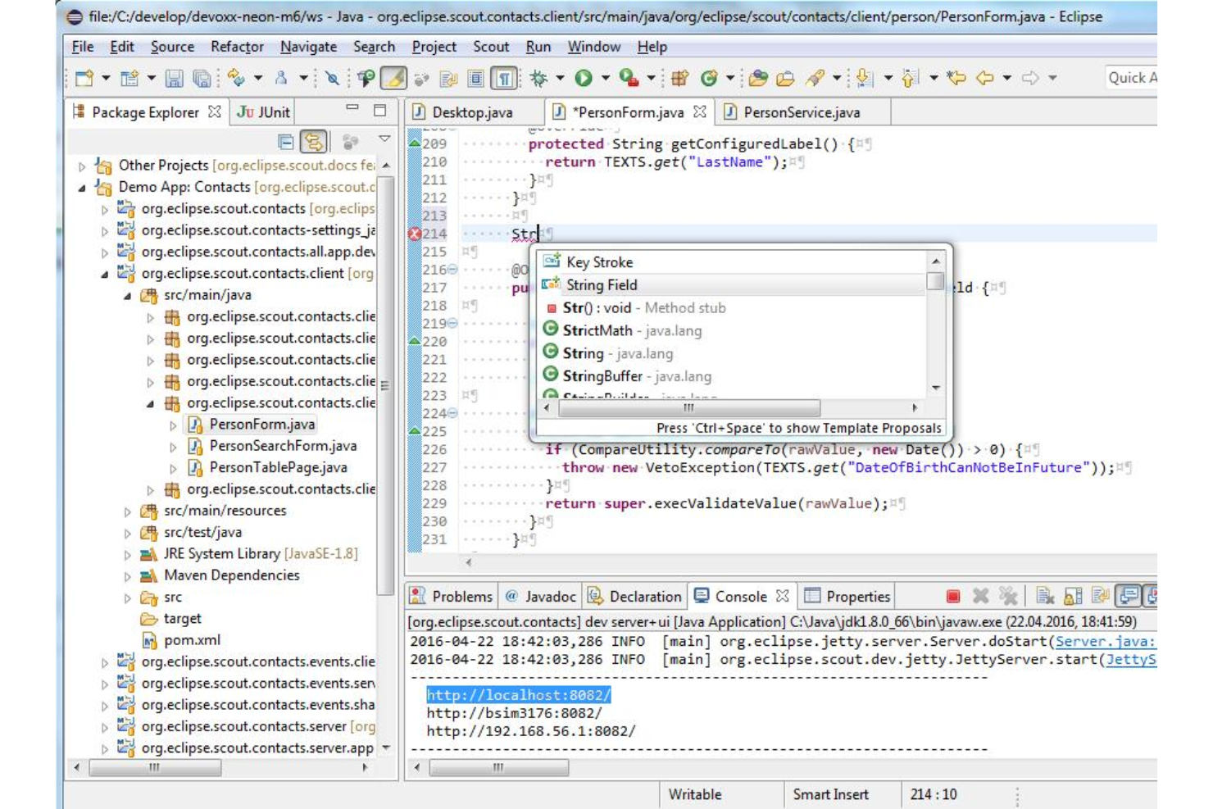Toggle Scroll Lock in Console

click(x=1074, y=597)
